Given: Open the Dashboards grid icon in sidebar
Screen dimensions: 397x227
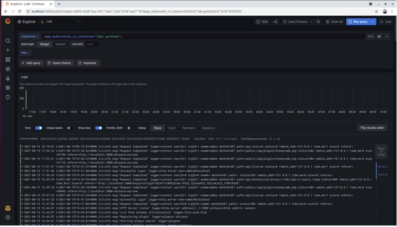Looking at the screenshot, I should tap(8, 60).
